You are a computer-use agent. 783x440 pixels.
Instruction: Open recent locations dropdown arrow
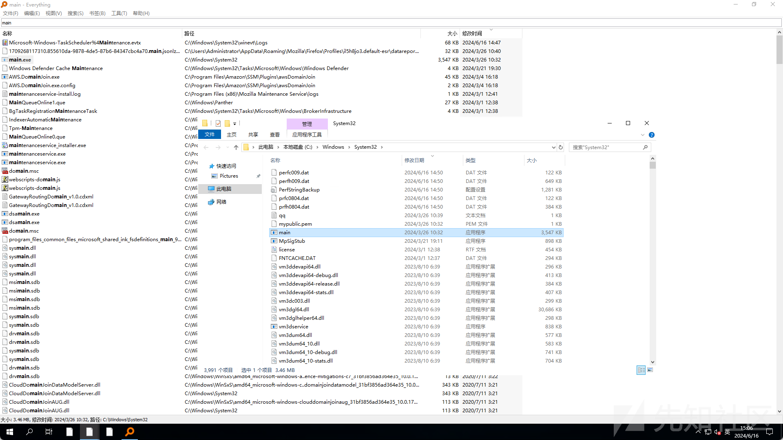tap(228, 147)
